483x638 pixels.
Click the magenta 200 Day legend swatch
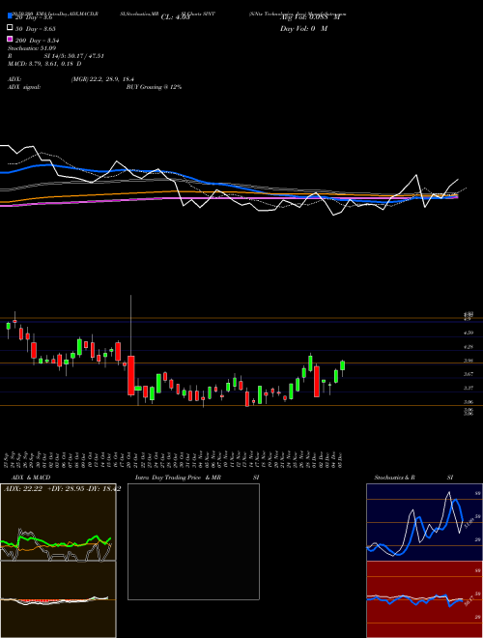click(10, 39)
